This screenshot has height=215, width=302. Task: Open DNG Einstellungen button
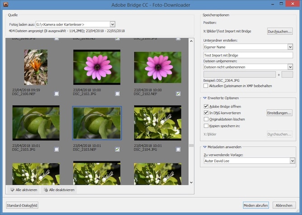(279, 112)
